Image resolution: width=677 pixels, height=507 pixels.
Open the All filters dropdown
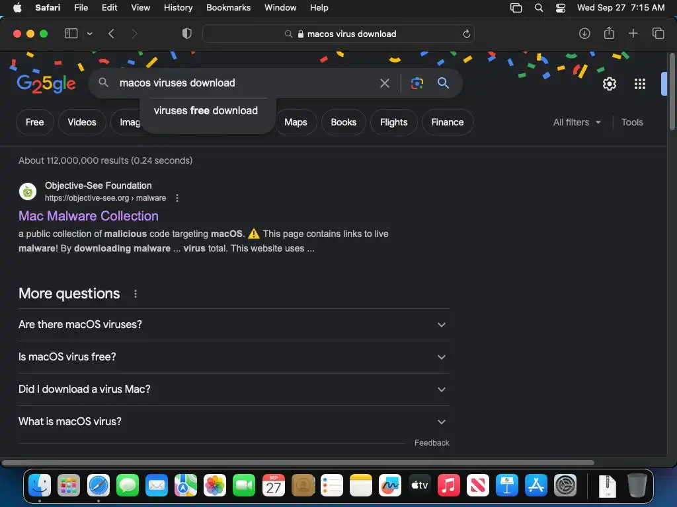tap(577, 122)
